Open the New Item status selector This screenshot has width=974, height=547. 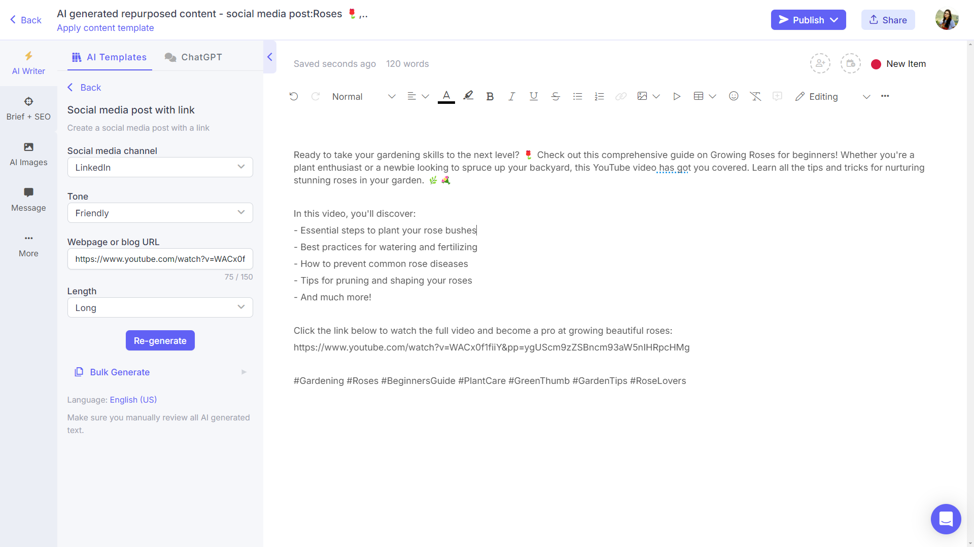tap(898, 64)
